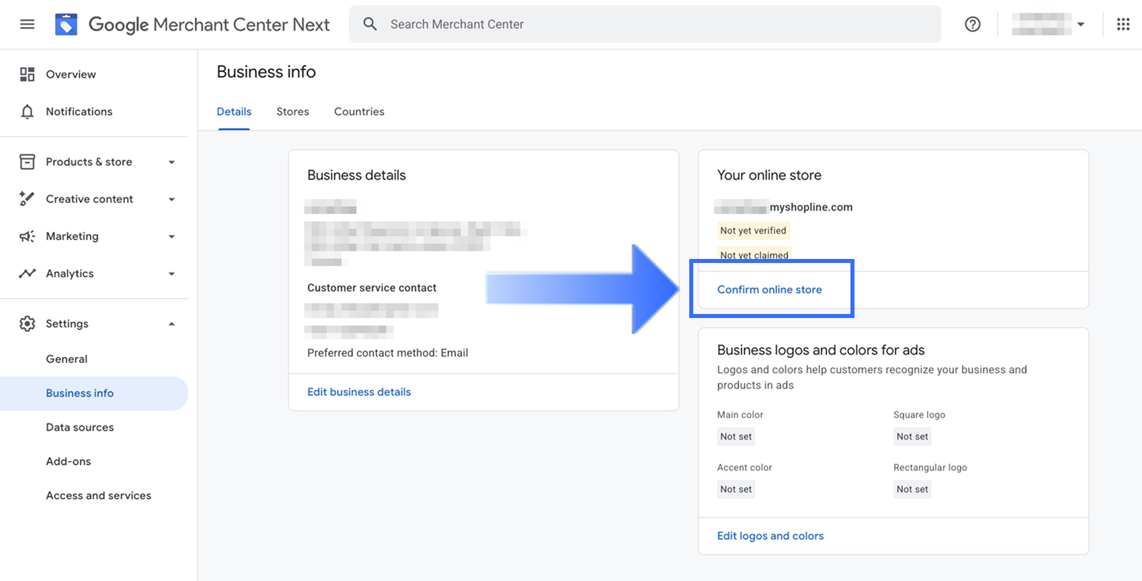This screenshot has height=581, width=1142.
Task: Click the Settings gear icon
Action: [27, 323]
